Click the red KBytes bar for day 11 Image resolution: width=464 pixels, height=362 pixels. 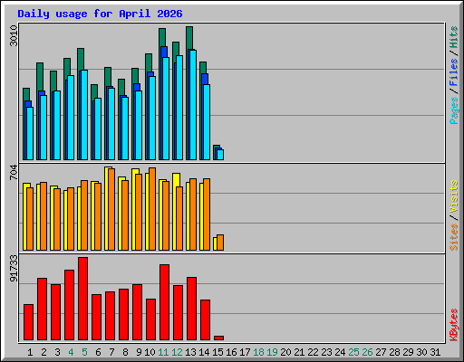click(165, 302)
